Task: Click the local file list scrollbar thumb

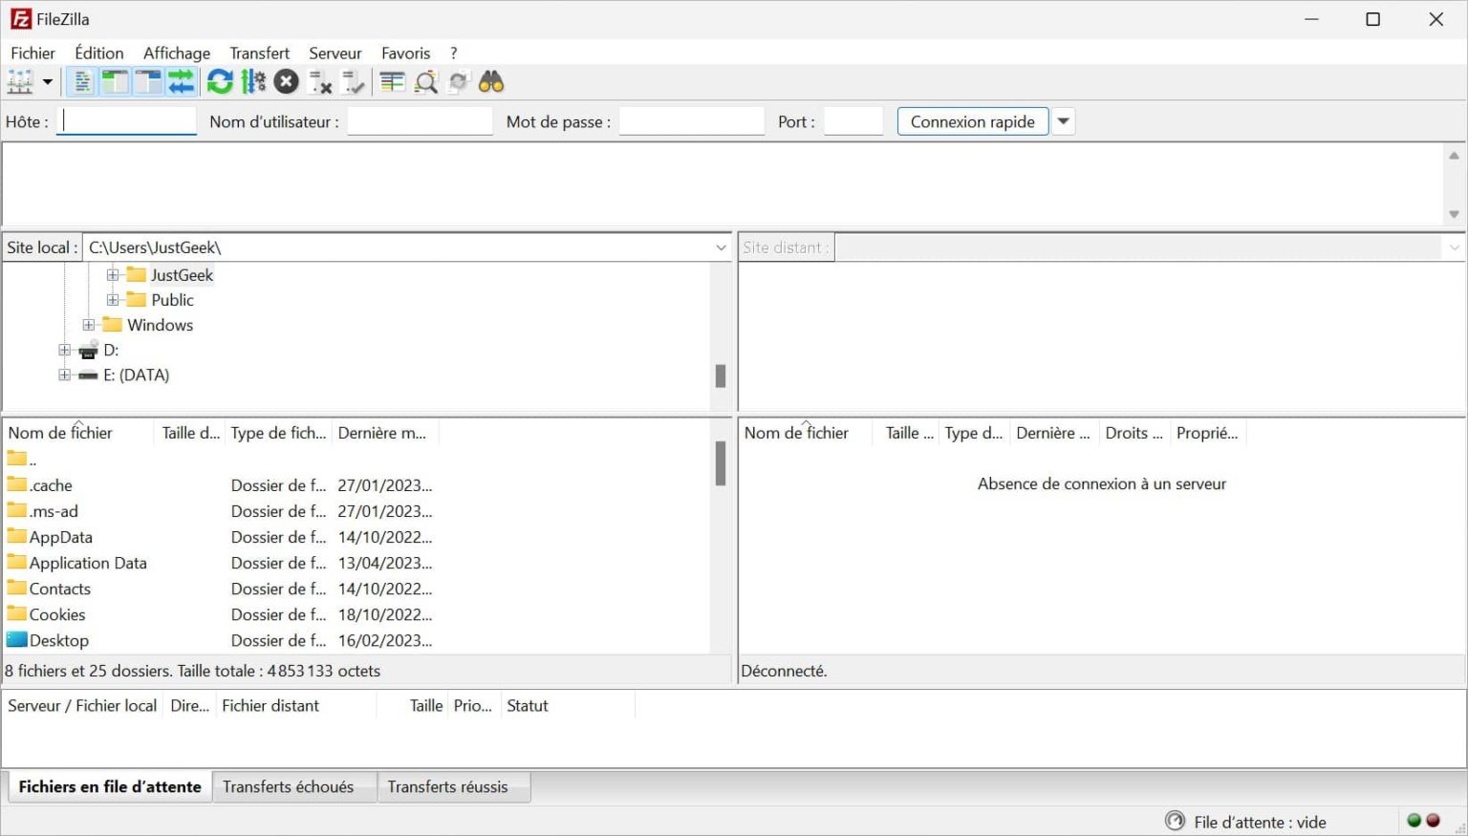Action: point(721,463)
